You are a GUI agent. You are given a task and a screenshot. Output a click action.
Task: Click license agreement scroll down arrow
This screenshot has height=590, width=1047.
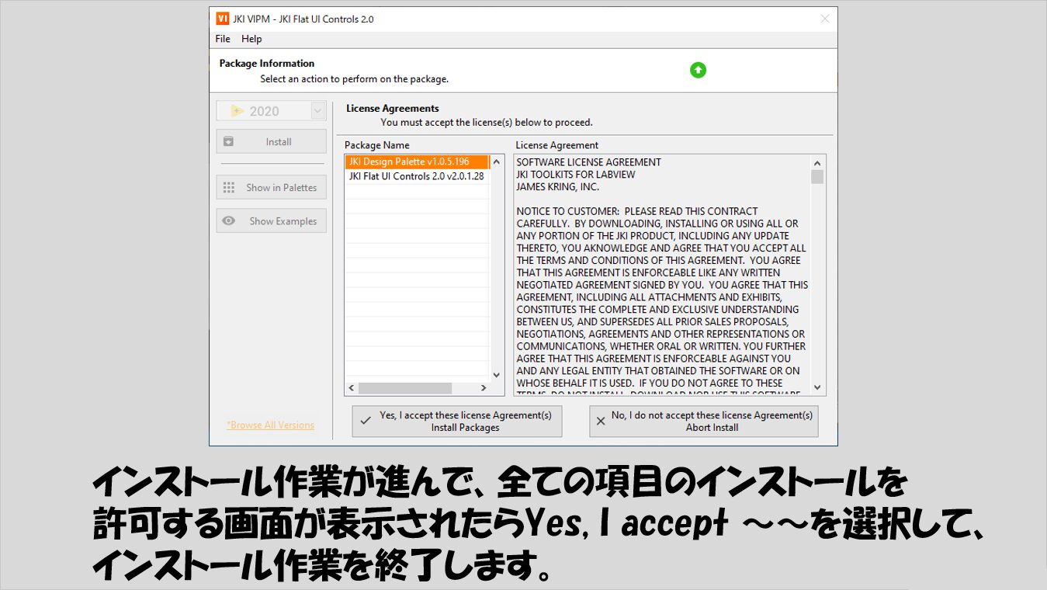[x=816, y=387]
